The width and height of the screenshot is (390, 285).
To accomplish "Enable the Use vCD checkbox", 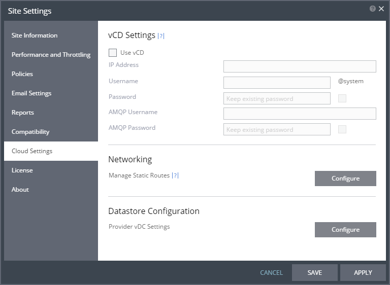I will pos(113,53).
